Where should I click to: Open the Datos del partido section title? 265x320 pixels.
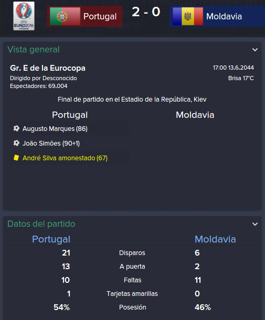point(41,224)
